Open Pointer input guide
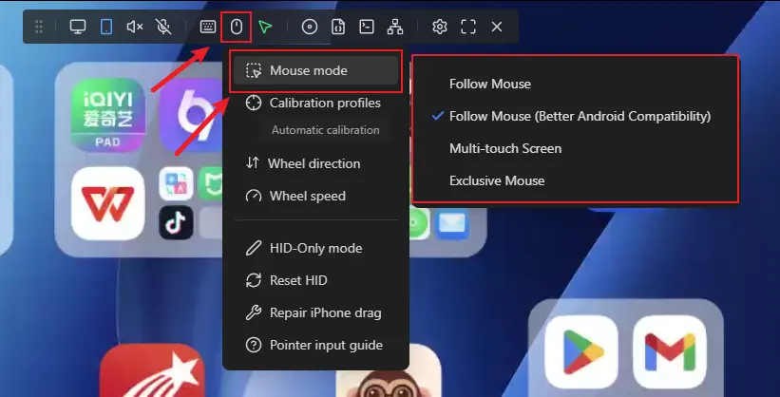This screenshot has height=397, width=780. pyautogui.click(x=315, y=346)
